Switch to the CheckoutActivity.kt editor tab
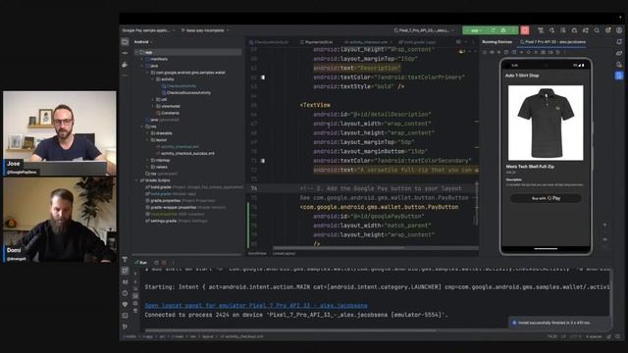628x353 pixels. coord(269,42)
